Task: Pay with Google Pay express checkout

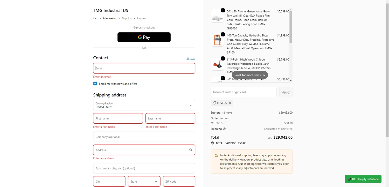Action: 144,37
